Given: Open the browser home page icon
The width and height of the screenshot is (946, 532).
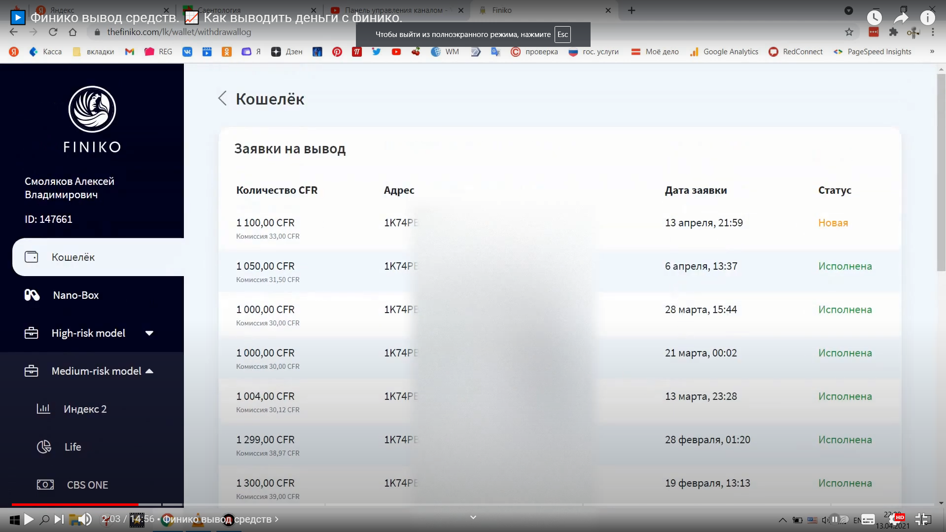Looking at the screenshot, I should 73,32.
